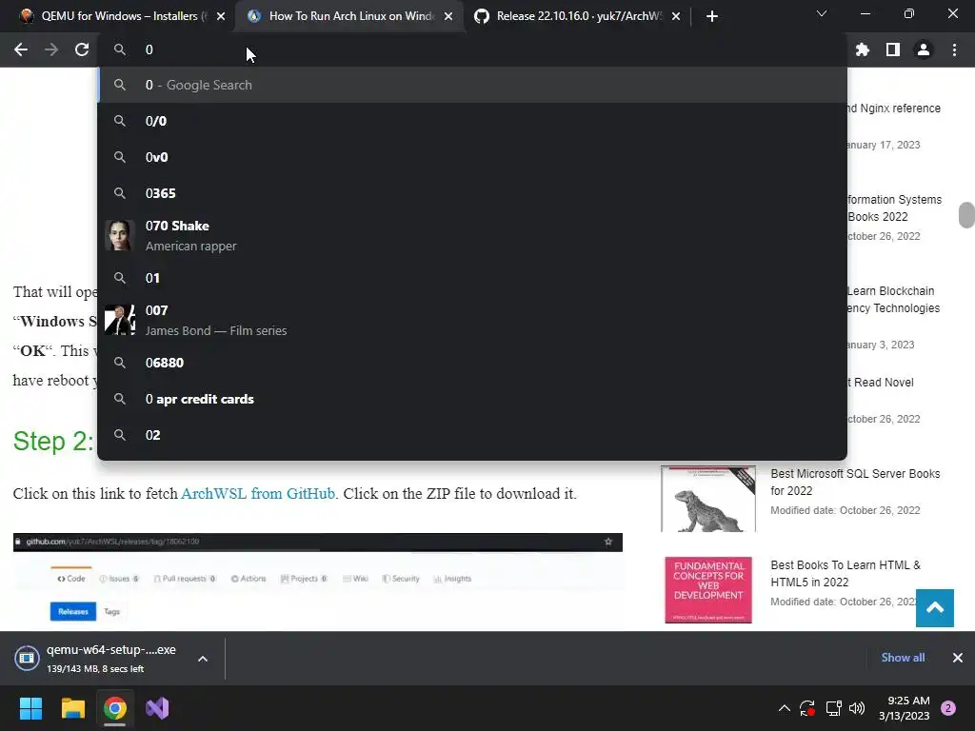Select the 070 Shake rapper suggestion

tap(472, 236)
